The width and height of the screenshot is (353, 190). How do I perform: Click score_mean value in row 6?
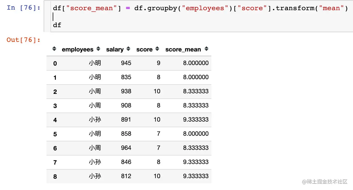(196, 148)
